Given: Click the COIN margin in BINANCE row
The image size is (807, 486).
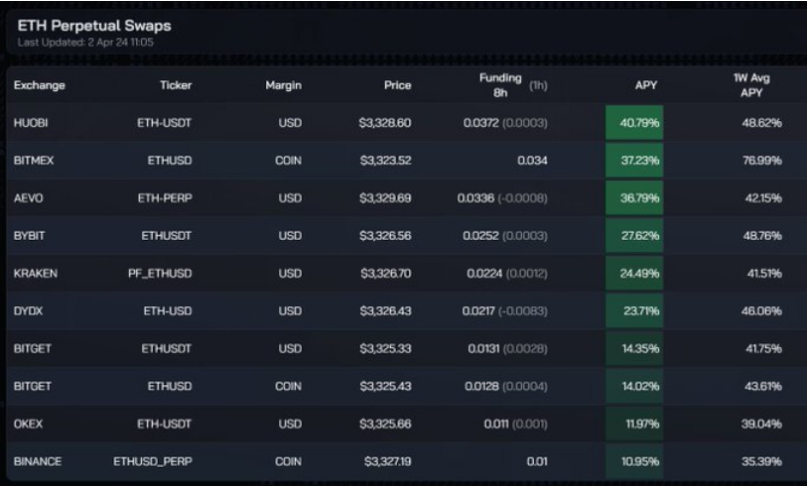Looking at the screenshot, I should (x=288, y=461).
